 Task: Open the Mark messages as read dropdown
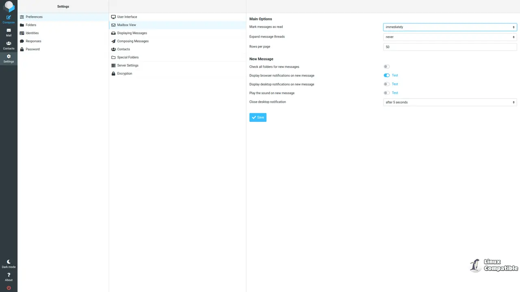coord(450,27)
